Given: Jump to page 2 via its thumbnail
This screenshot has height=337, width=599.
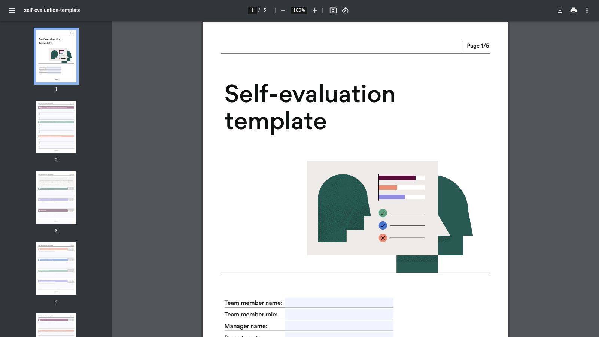Looking at the screenshot, I should click(56, 127).
